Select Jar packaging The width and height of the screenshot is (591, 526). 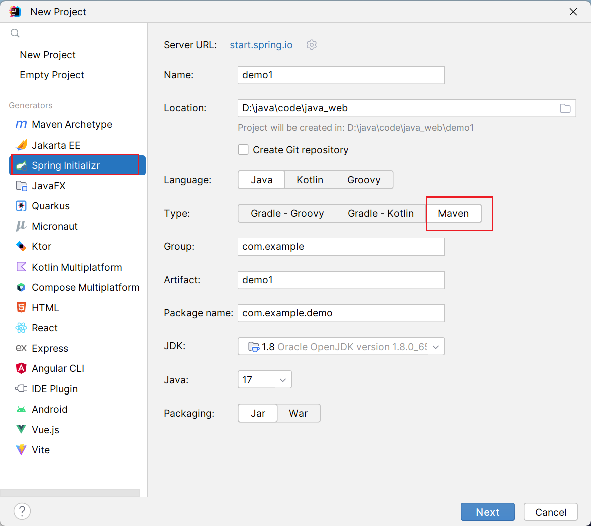click(x=258, y=413)
